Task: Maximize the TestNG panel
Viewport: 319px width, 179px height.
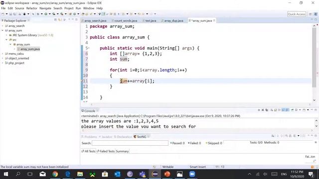Action: [x=316, y=136]
